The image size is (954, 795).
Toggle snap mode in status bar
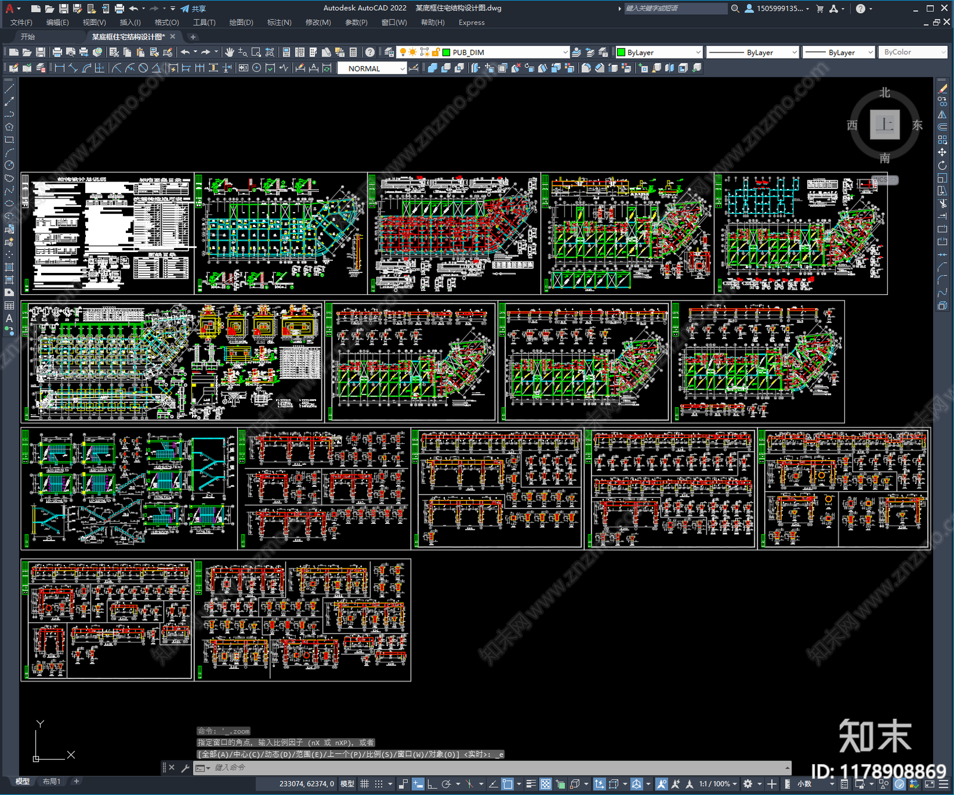tap(379, 784)
